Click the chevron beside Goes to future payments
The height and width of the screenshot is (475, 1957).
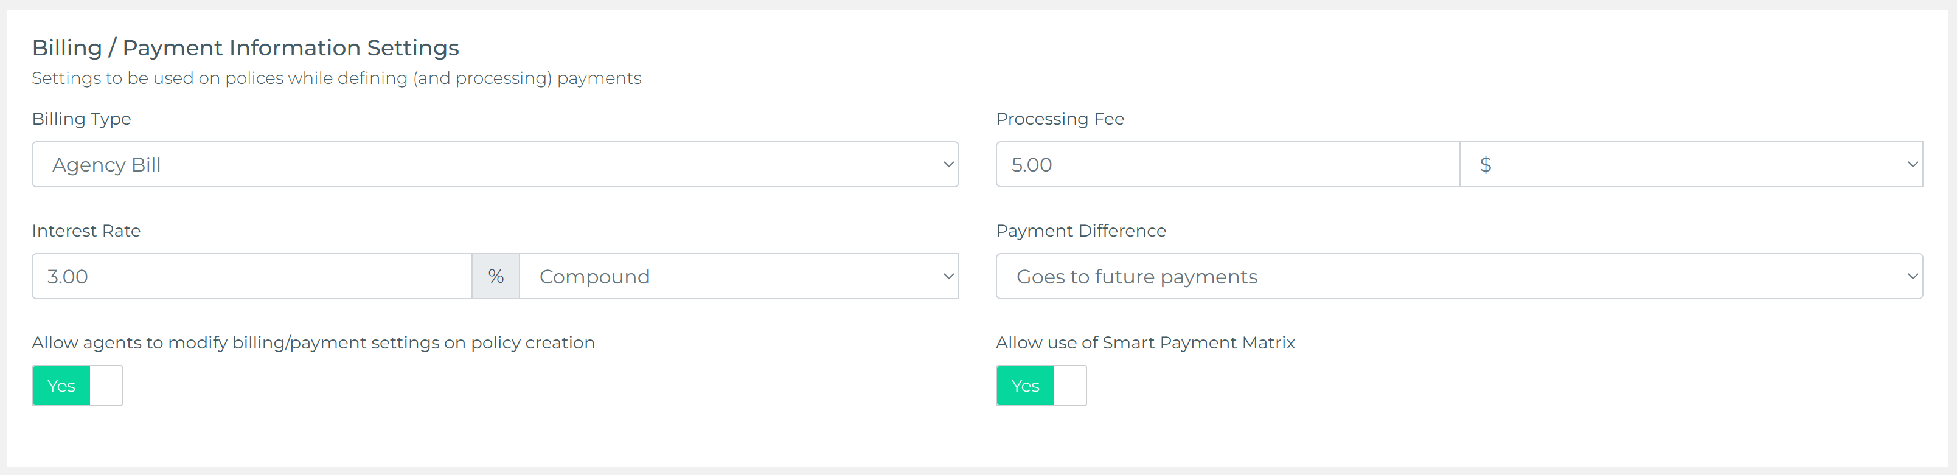pyautogui.click(x=1912, y=277)
